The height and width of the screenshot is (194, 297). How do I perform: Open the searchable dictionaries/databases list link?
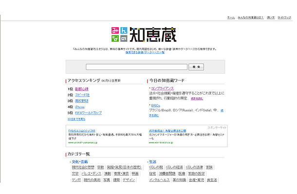pos(145,52)
